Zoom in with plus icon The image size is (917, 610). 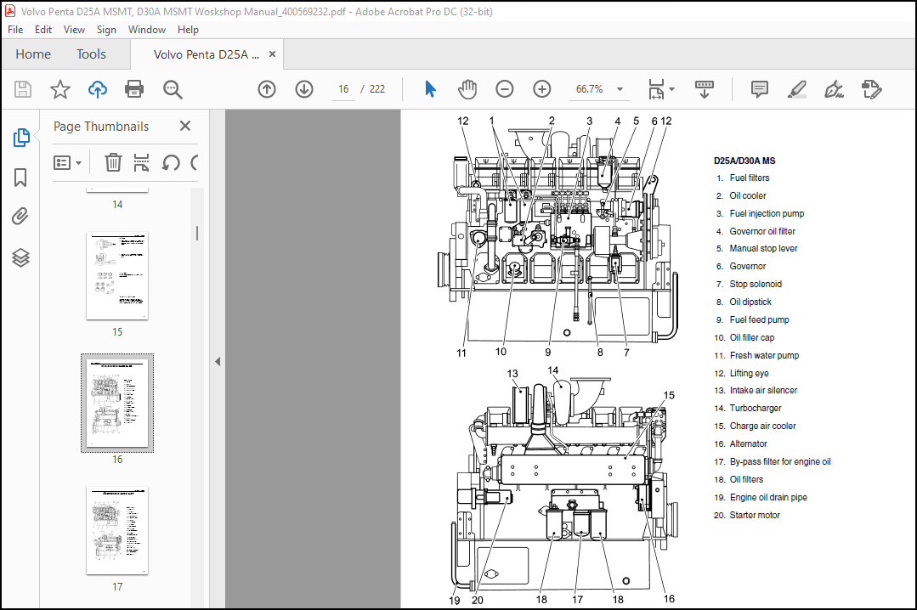tap(542, 89)
